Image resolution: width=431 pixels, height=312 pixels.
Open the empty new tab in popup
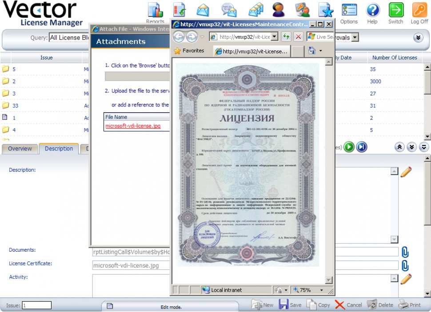point(297,51)
